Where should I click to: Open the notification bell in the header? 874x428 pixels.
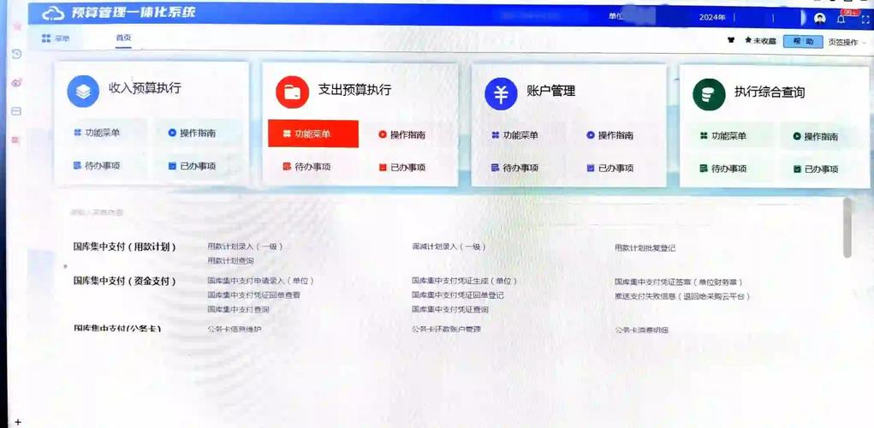[841, 18]
